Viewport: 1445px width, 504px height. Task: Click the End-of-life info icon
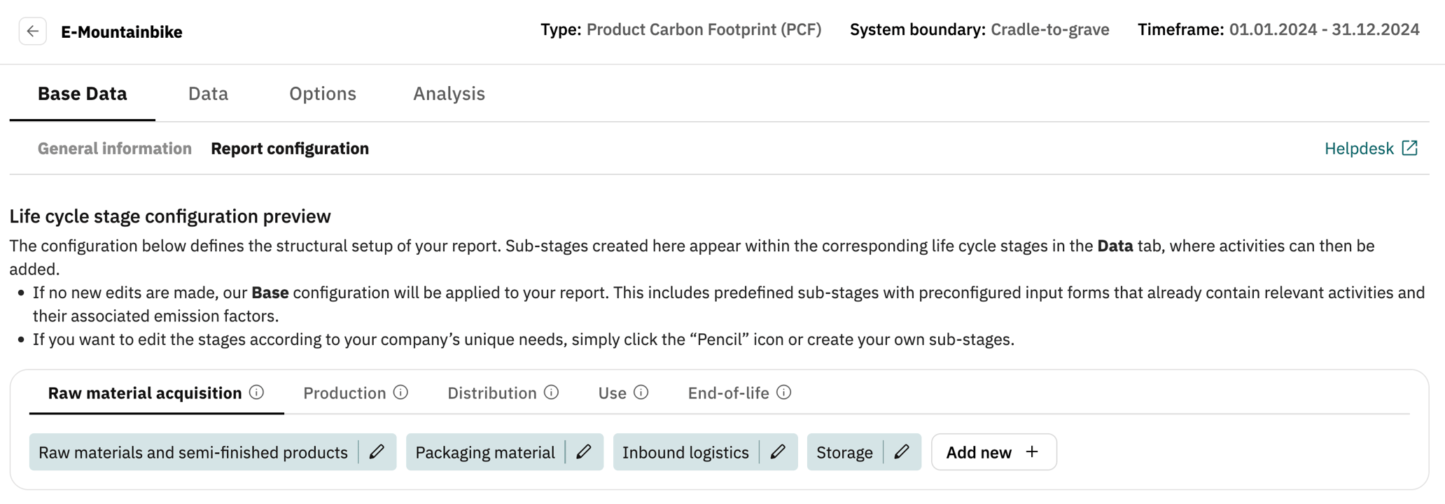click(x=784, y=393)
